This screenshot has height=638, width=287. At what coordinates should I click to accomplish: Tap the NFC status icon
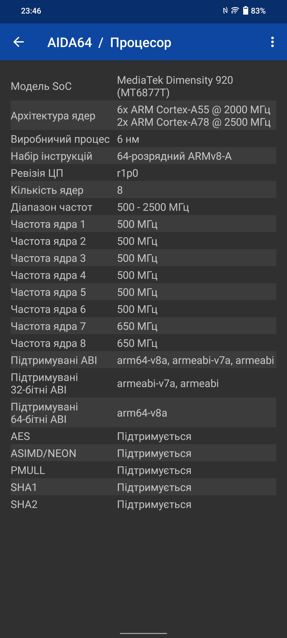[x=225, y=11]
